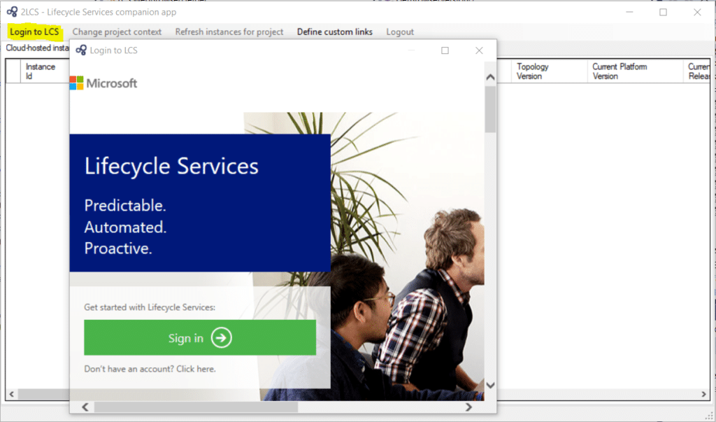716x422 pixels.
Task: Switch to the Cloud-hosted instances tab
Action: click(36, 48)
